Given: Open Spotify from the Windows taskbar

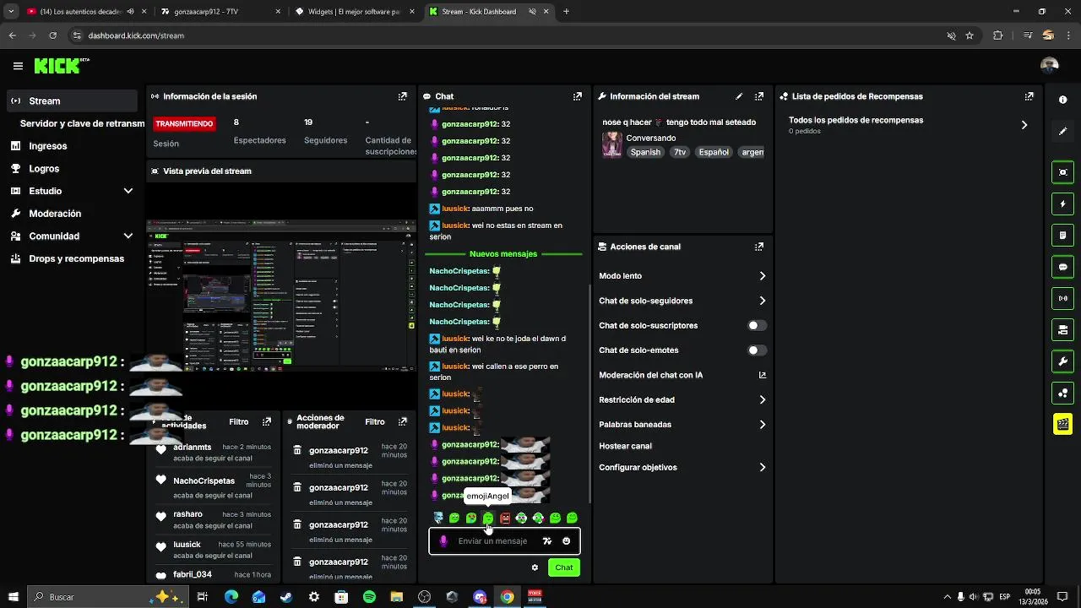Looking at the screenshot, I should (369, 597).
